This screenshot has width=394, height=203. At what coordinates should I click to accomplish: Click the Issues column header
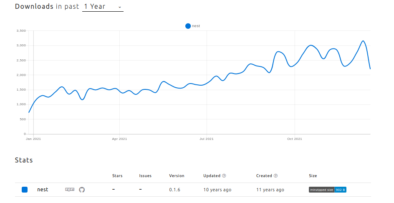(x=145, y=176)
